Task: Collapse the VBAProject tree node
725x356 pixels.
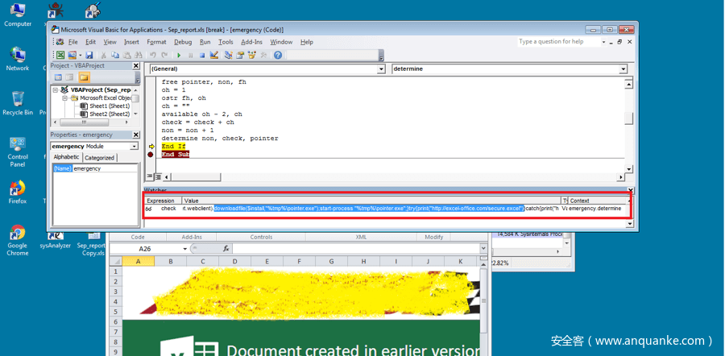Action: click(56, 89)
